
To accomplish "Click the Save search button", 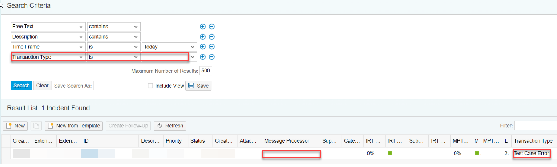I will [198, 86].
